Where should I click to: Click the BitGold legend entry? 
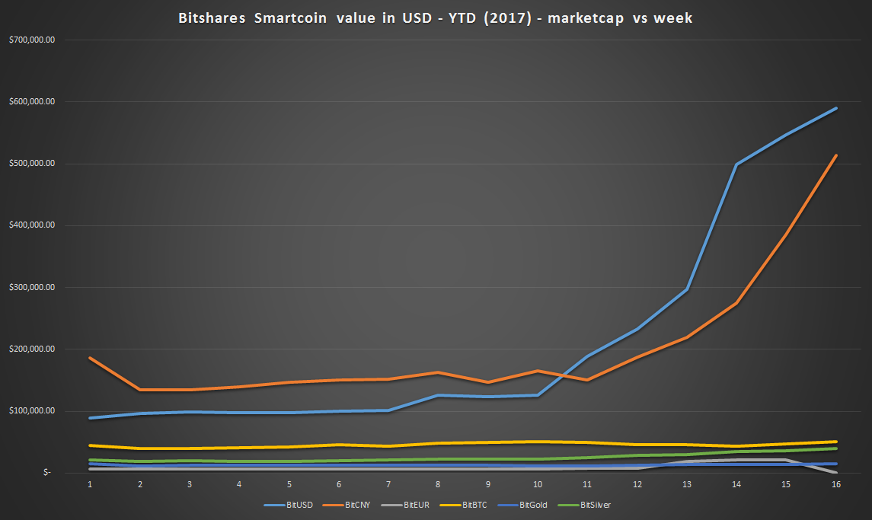[x=522, y=505]
